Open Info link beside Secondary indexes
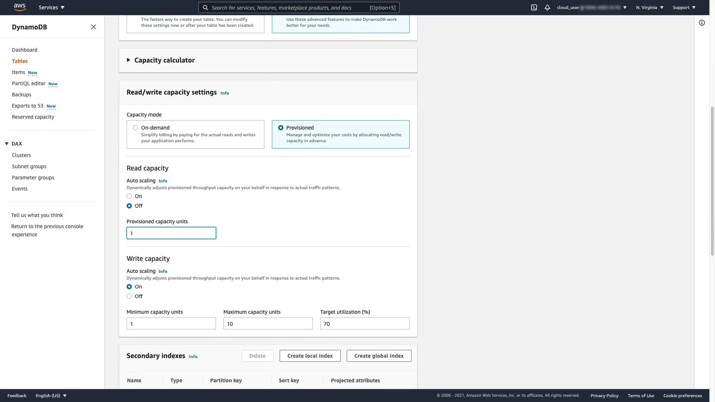 pyautogui.click(x=193, y=357)
